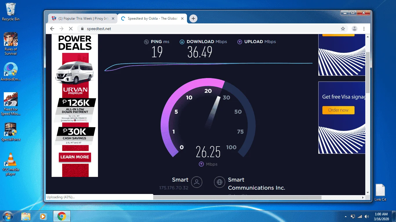Image resolution: width=396 pixels, height=222 pixels.
Task: Click the 36.49 download result
Action: (x=200, y=52)
